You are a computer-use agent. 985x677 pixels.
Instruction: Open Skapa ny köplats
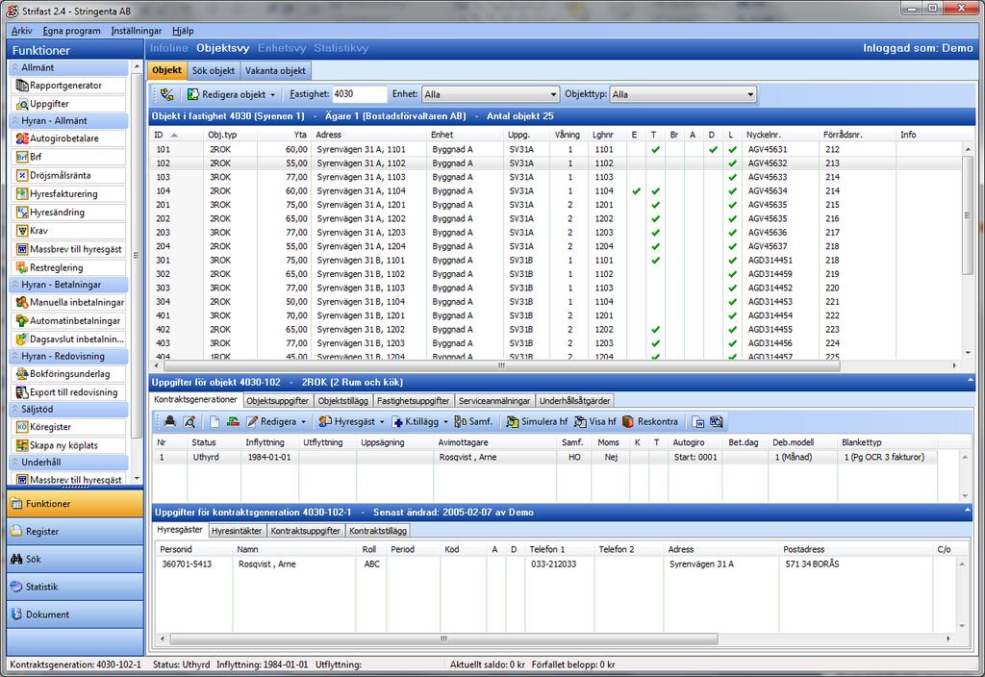tap(68, 445)
